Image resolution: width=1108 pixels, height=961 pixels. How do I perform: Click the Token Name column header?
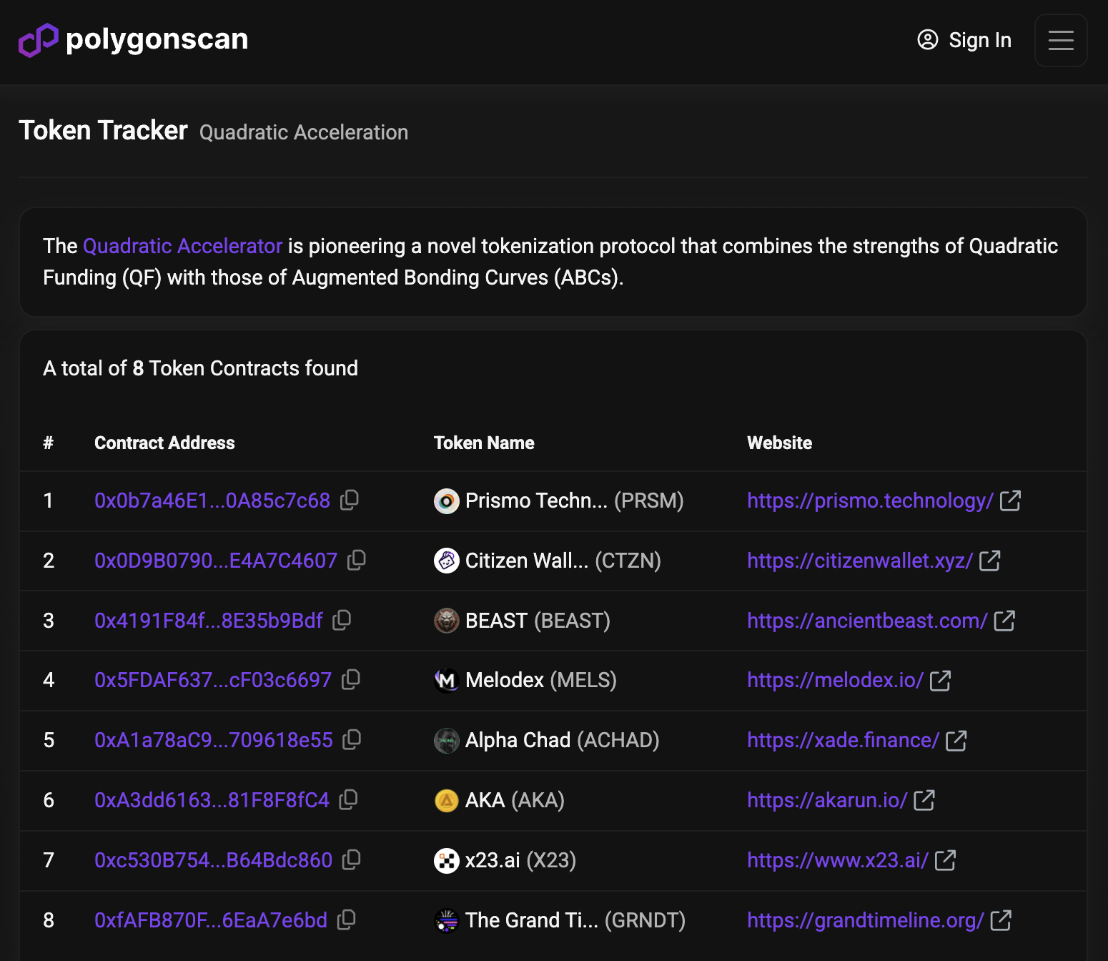pos(484,443)
